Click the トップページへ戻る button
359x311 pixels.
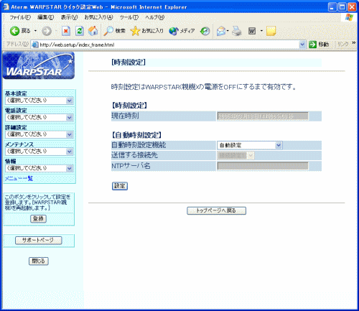pos(216,210)
